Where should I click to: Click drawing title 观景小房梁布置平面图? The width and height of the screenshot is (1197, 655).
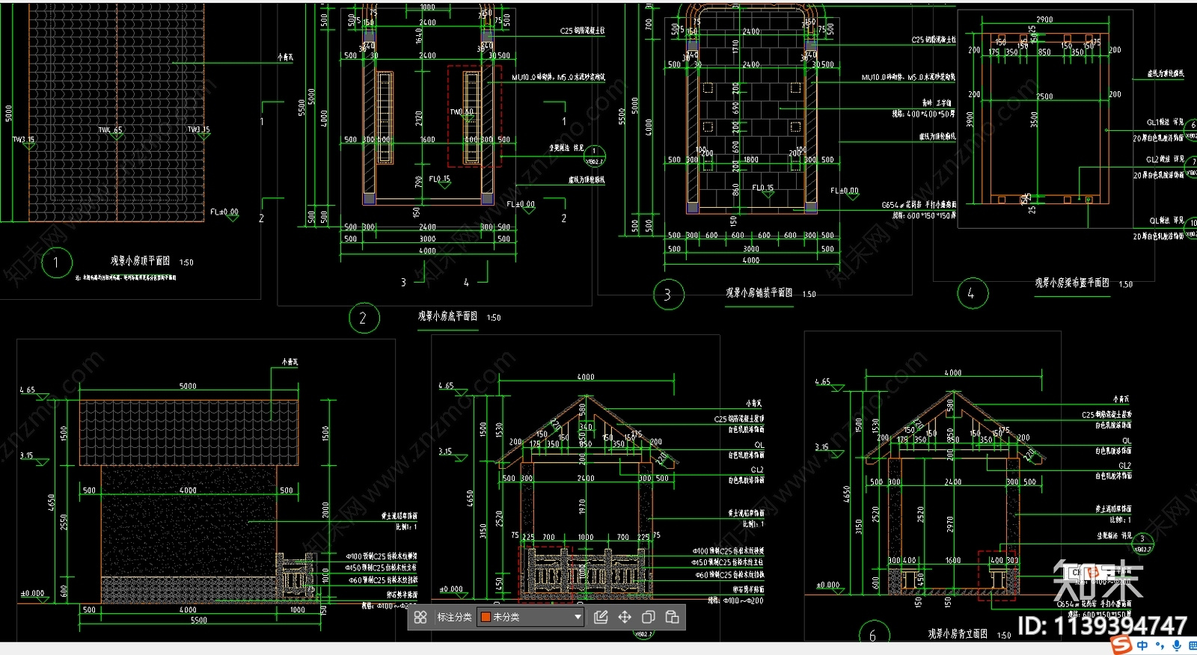1072,283
